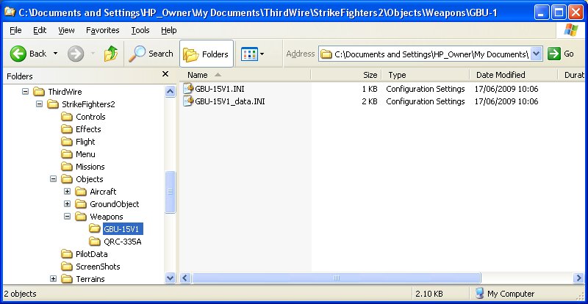Viewport: 588px width, 304px height.
Task: Open the Edit menu
Action: 40,30
